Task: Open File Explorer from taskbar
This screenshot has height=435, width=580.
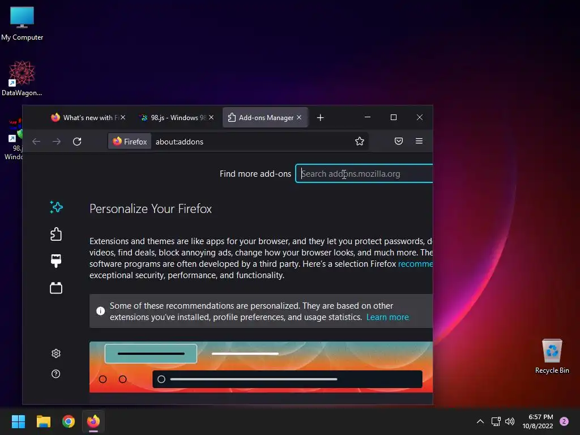Action: tap(43, 421)
